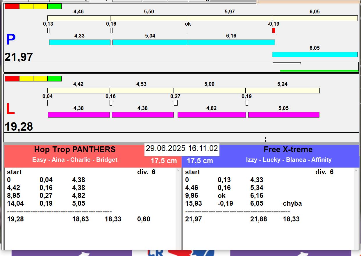
Task: Click the blue P lane letter
Action: 11,40
